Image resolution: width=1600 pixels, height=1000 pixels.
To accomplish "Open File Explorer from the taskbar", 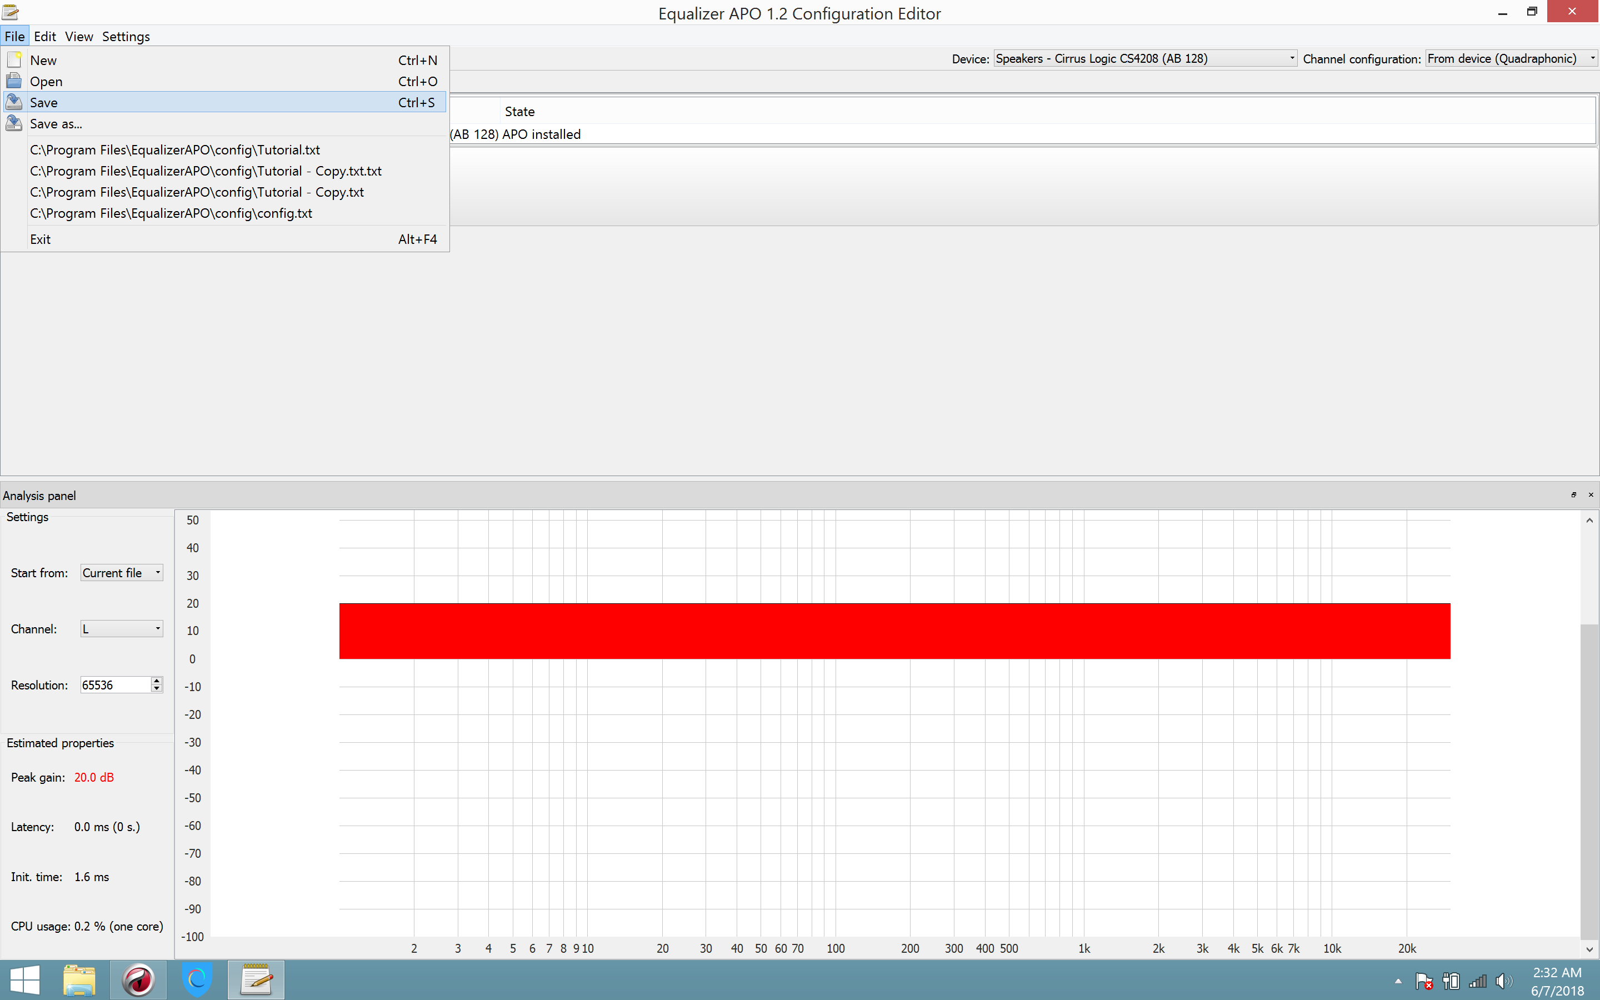I will 79,979.
